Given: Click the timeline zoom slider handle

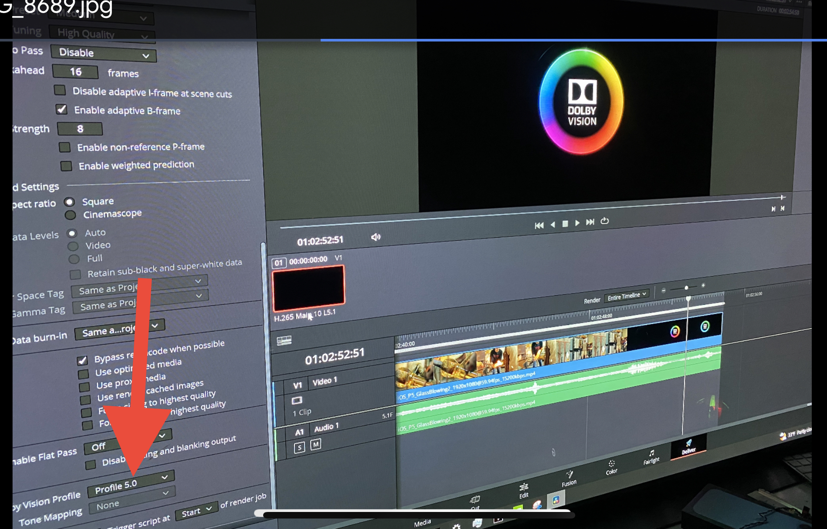Looking at the screenshot, I should [686, 287].
